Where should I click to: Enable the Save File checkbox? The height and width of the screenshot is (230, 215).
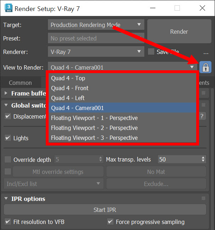pyautogui.click(x=151, y=51)
